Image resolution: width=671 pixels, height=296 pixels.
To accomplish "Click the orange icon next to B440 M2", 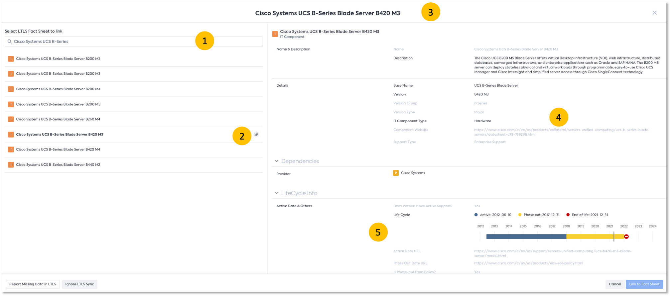I will pos(11,165).
